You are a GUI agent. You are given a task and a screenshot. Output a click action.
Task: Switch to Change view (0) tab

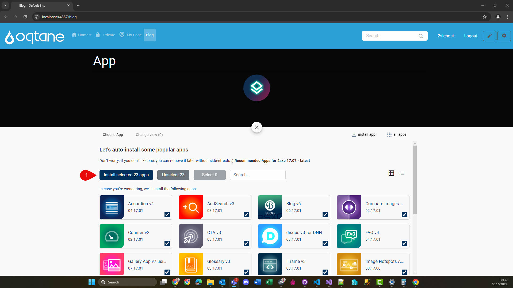coord(149,135)
